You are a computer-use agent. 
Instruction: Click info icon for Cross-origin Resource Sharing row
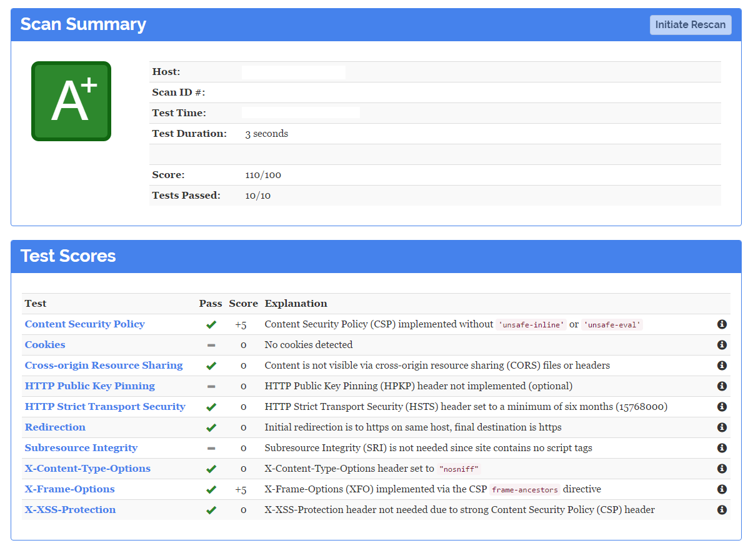(722, 366)
